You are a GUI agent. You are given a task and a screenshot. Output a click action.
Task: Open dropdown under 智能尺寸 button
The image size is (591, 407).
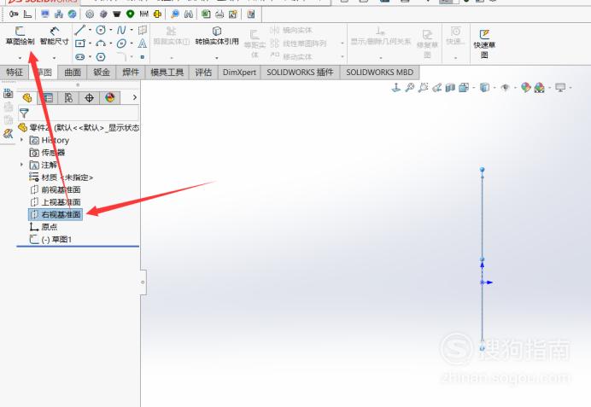(x=55, y=58)
